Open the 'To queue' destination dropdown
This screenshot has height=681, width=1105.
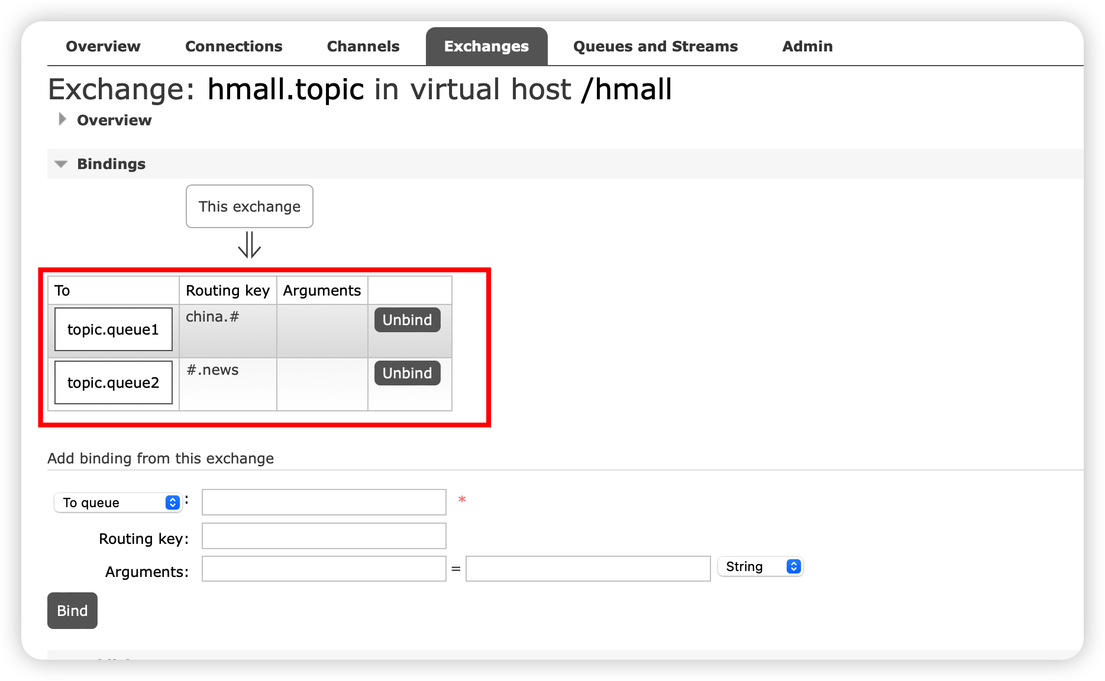point(118,502)
